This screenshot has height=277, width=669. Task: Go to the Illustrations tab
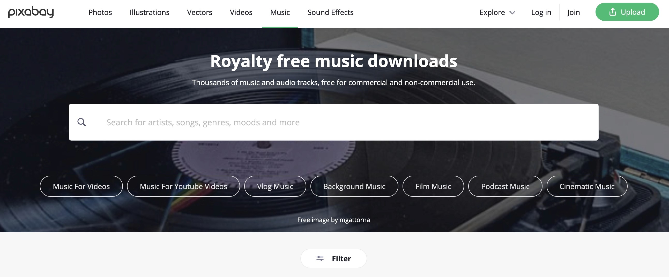(x=150, y=12)
